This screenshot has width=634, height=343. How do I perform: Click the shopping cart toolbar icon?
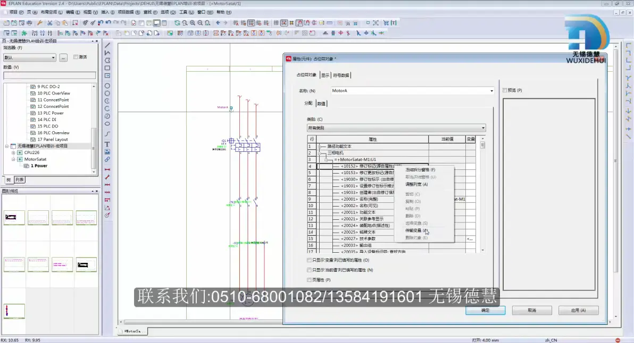tap(386, 23)
